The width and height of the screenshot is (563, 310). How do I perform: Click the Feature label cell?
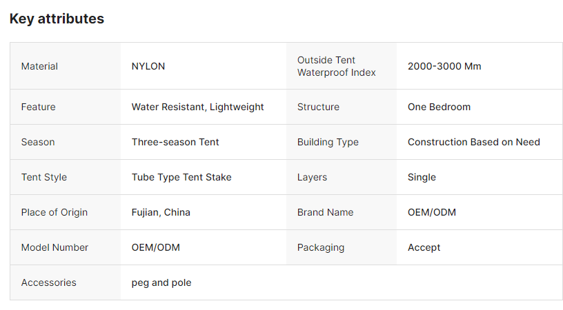[x=38, y=107]
